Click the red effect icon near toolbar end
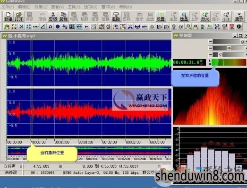247x188 pixels. point(232,27)
